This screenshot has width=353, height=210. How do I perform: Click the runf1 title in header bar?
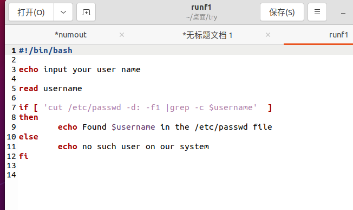(x=201, y=7)
